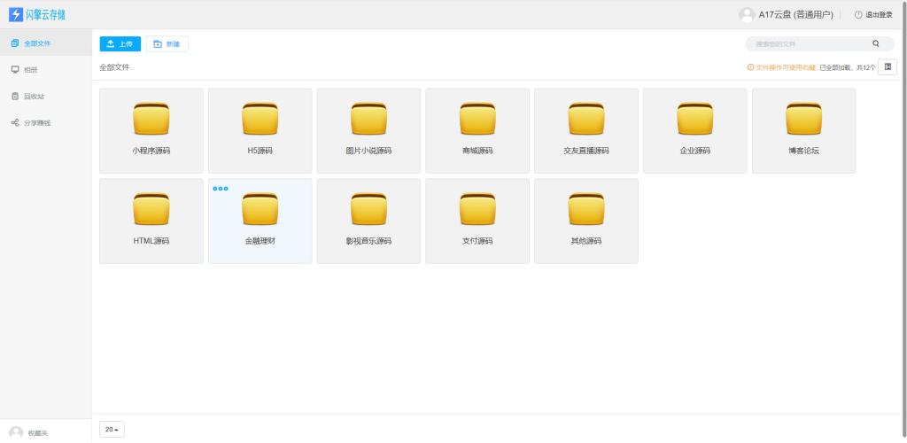Click the search magnifier icon

point(876,43)
